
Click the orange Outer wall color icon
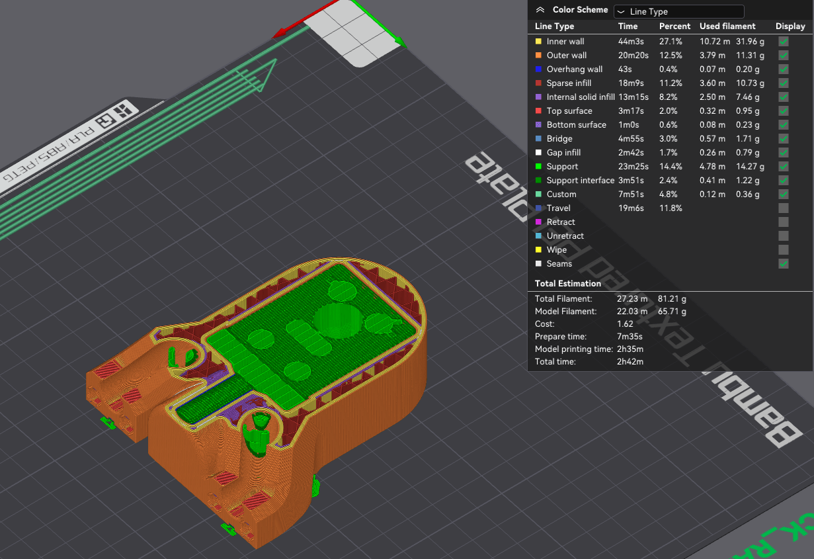pos(538,56)
